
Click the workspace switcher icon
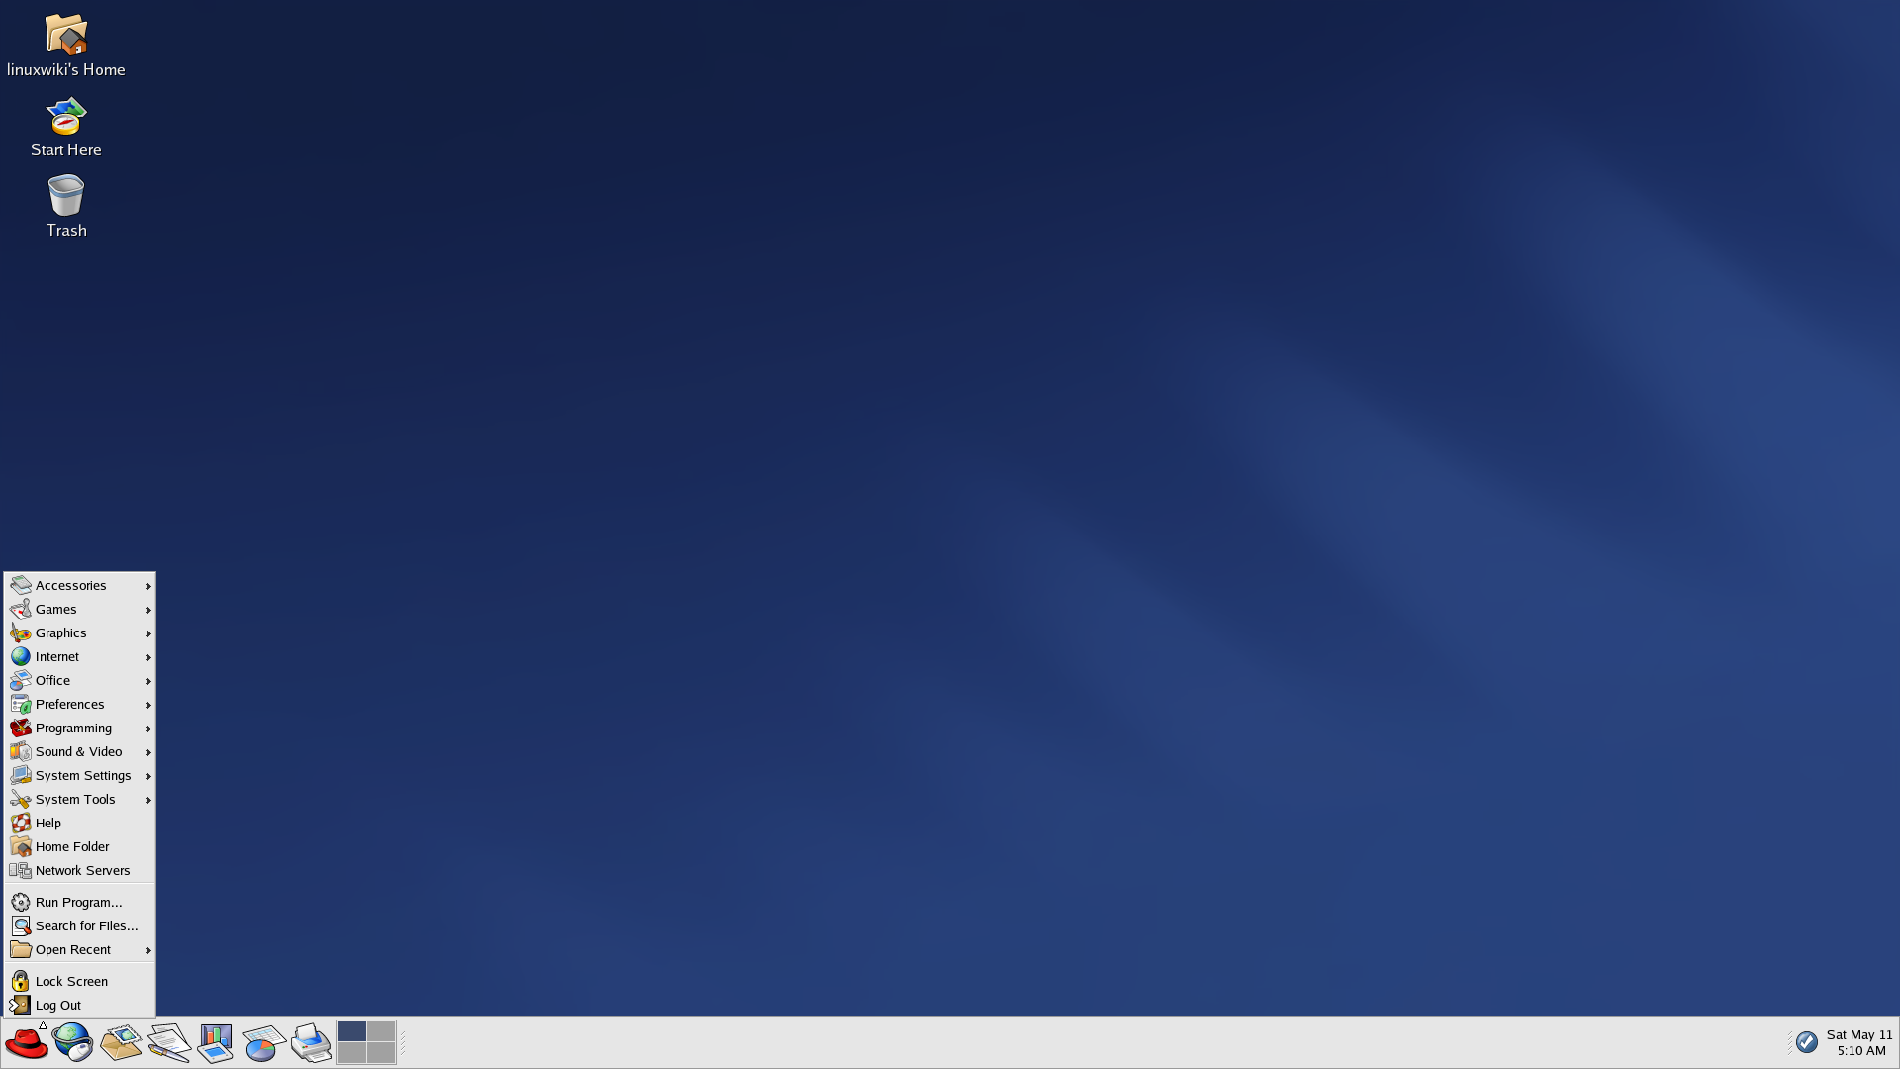click(367, 1041)
